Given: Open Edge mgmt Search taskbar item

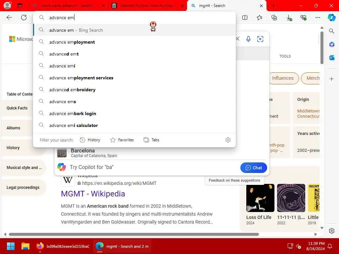Looking at the screenshot, I should coord(122,246).
